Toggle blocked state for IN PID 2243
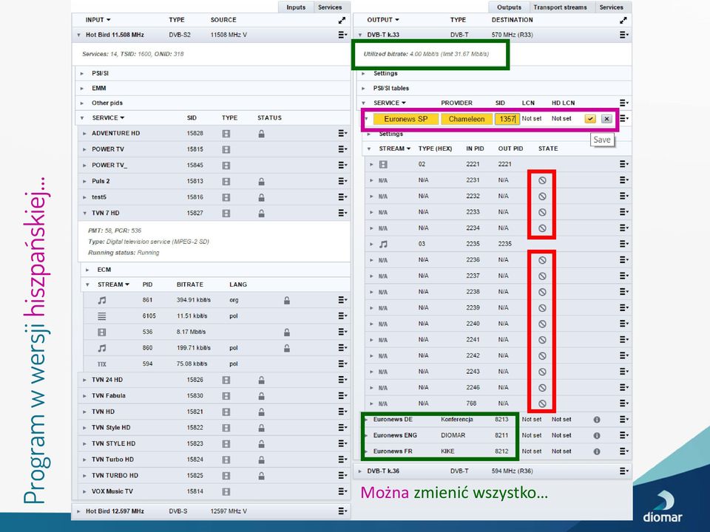 coord(542,372)
